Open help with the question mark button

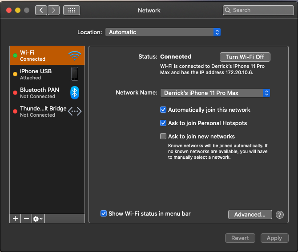pyautogui.click(x=280, y=215)
